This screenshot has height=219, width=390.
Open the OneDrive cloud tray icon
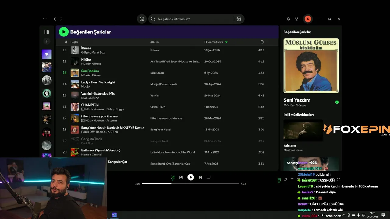(x=353, y=215)
